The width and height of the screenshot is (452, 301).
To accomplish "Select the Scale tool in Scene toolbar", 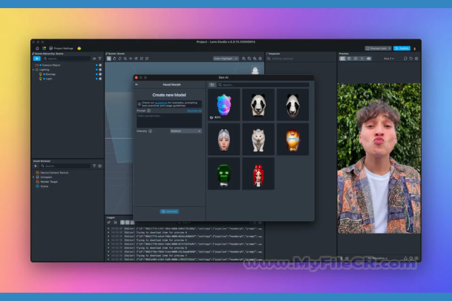I will click(x=141, y=58).
